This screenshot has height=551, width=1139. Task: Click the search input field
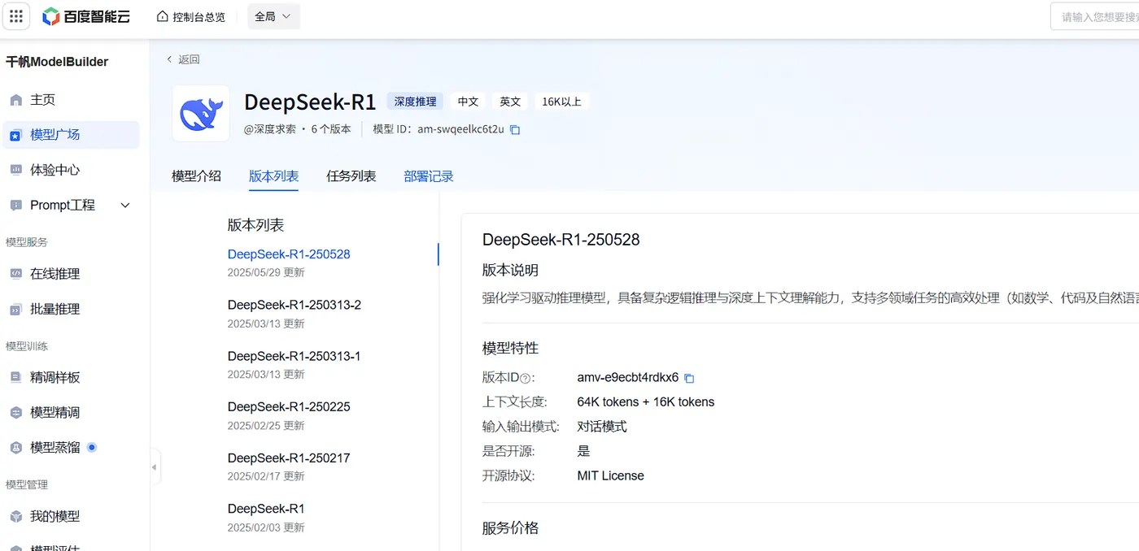pos(1095,16)
